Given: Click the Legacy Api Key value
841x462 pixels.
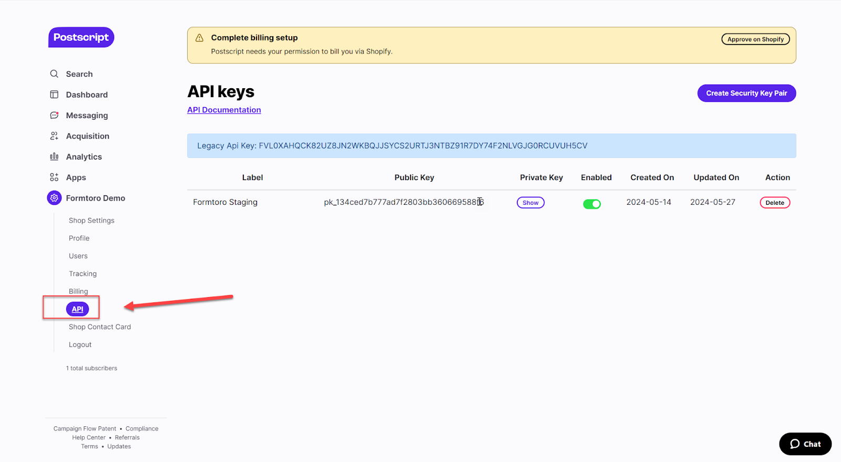Looking at the screenshot, I should tap(423, 146).
